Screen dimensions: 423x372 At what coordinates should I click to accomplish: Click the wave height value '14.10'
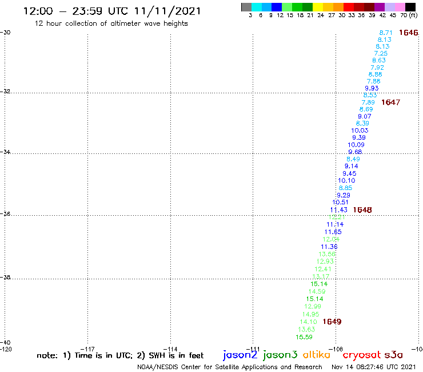coord(308,322)
